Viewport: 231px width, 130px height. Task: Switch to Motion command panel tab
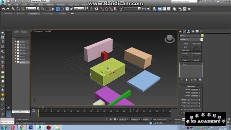pyautogui.click(x=193, y=31)
